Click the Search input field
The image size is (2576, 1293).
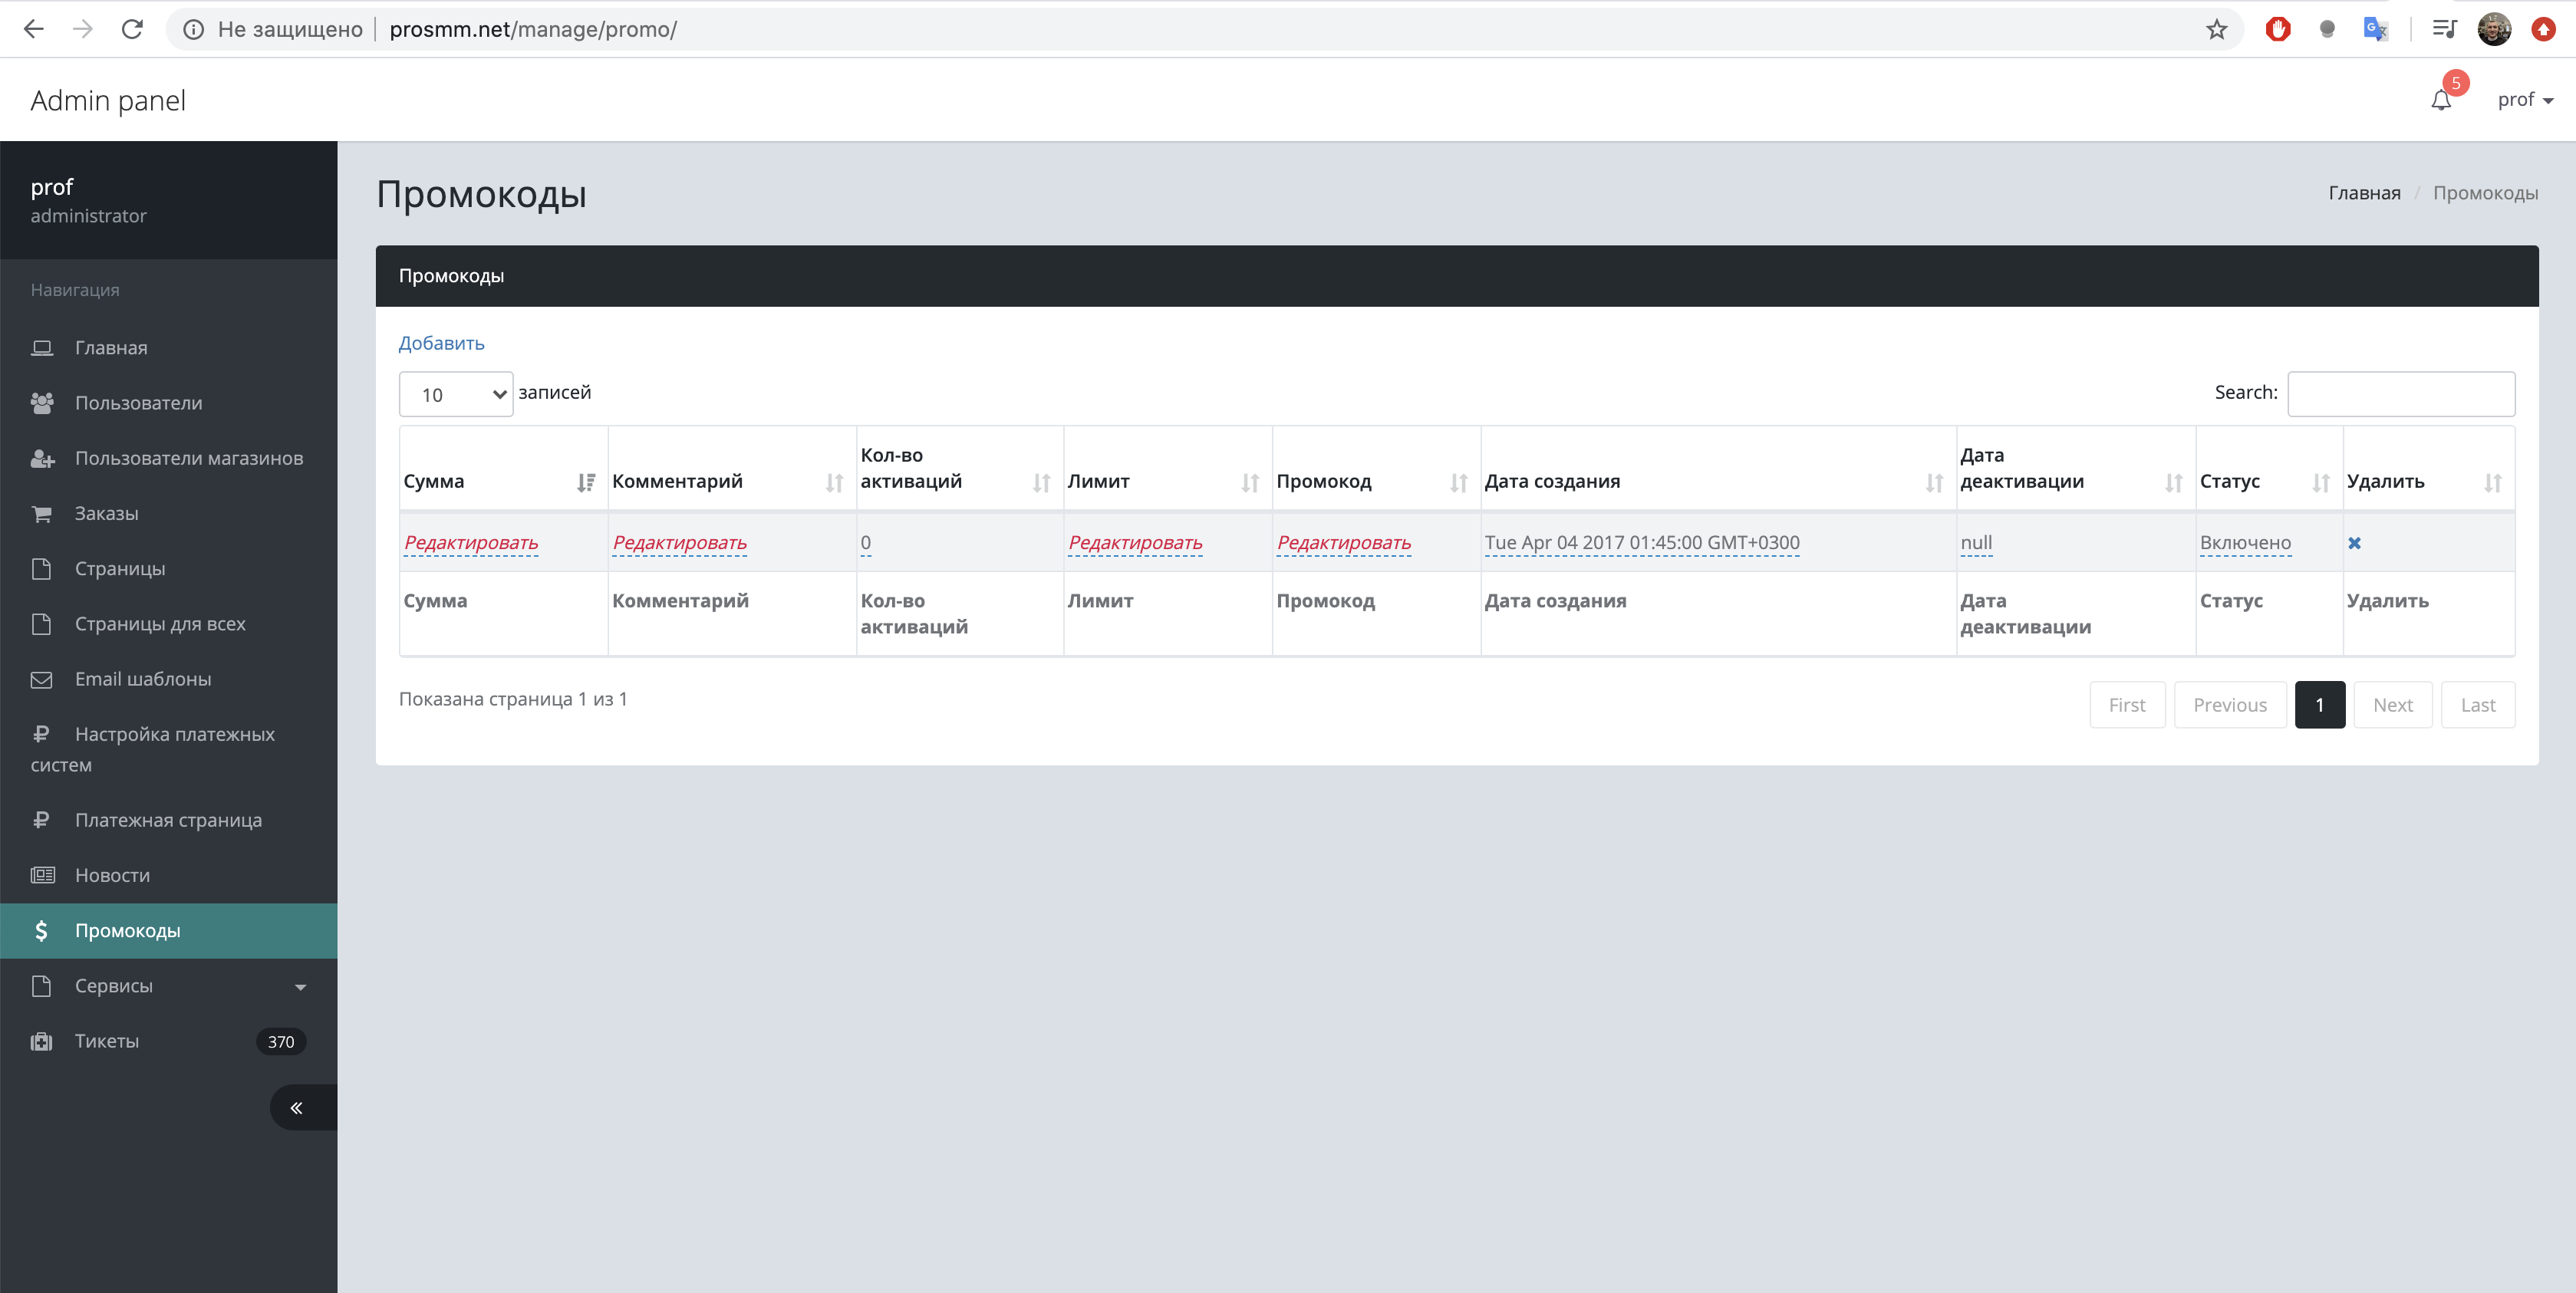pyautogui.click(x=2400, y=394)
